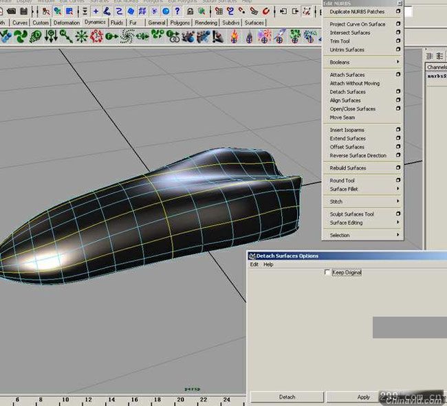Toggle the deformations selection mask icon
The width and height of the screenshot is (447, 406).
coord(142,12)
